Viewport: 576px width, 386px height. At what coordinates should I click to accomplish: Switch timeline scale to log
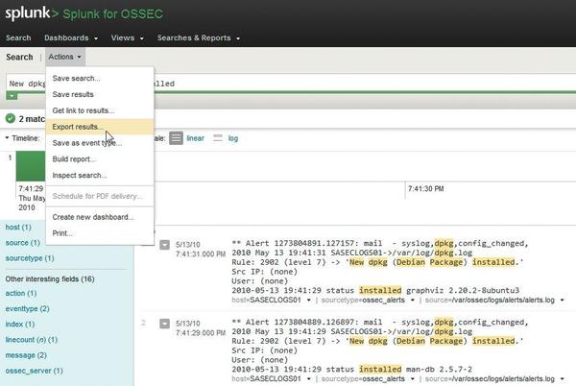pos(233,138)
